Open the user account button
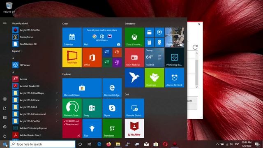This screenshot has height=148, width=263. click(x=5, y=99)
